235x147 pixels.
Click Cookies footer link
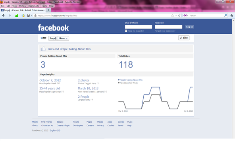111,126
